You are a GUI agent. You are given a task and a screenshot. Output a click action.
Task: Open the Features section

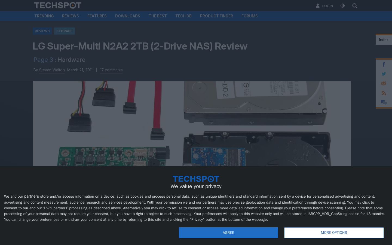tap(97, 16)
